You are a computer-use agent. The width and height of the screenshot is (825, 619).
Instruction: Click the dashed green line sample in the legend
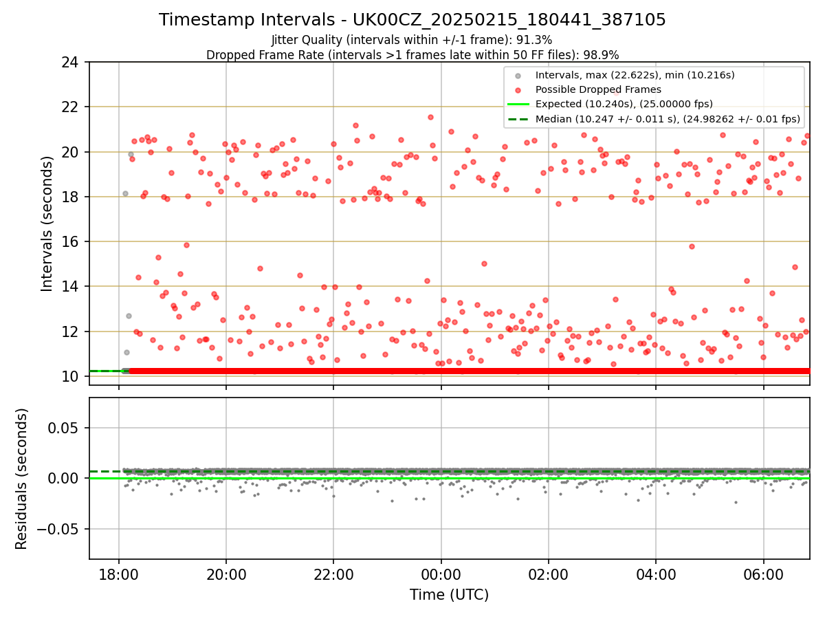pyautogui.click(x=518, y=119)
